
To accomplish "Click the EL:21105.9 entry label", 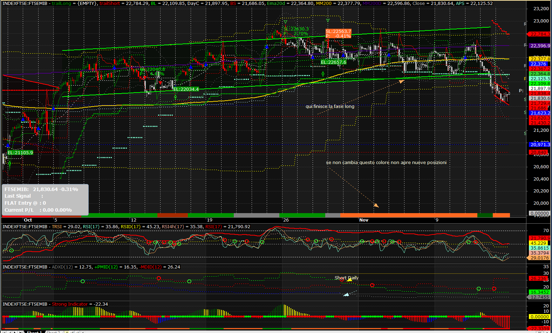I will [x=20, y=152].
